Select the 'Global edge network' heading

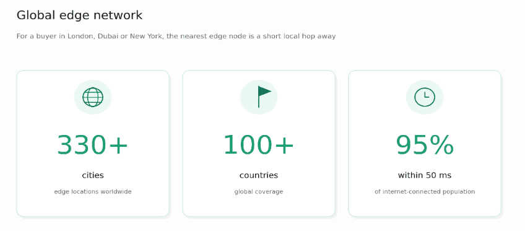79,15
